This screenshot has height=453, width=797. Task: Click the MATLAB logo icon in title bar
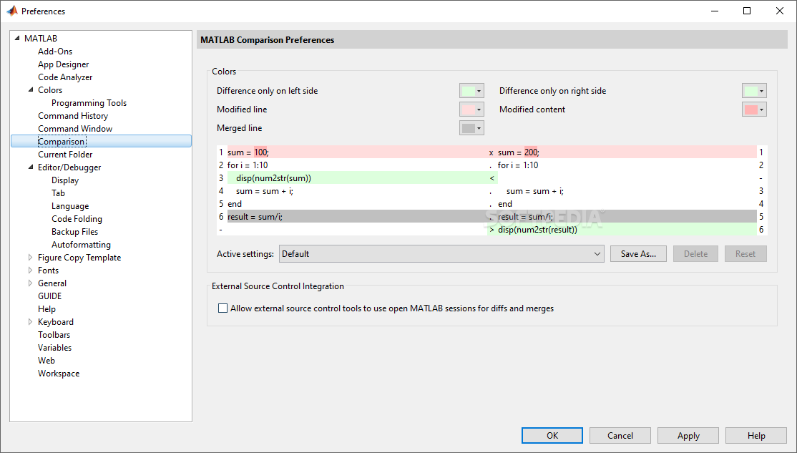pos(11,11)
